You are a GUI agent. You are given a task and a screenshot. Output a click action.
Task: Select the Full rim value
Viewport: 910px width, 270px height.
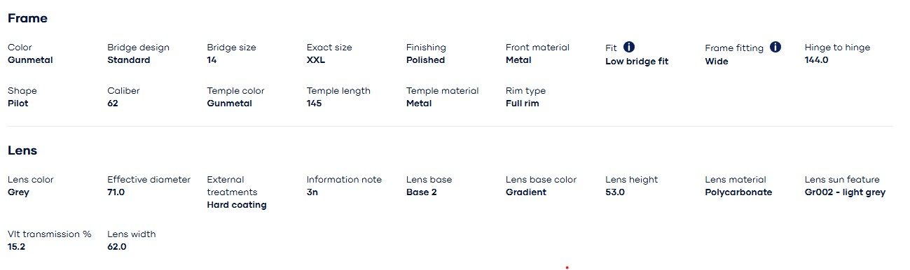[x=523, y=104]
